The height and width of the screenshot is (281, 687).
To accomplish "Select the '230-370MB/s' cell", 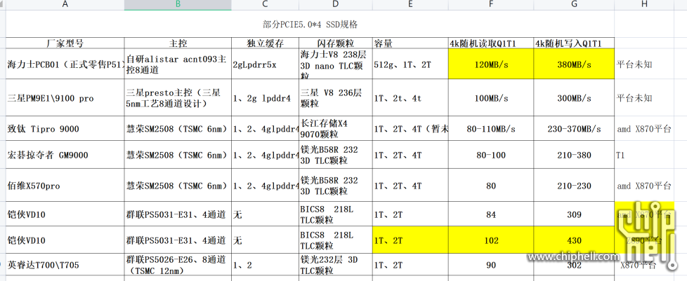I will click(x=574, y=128).
